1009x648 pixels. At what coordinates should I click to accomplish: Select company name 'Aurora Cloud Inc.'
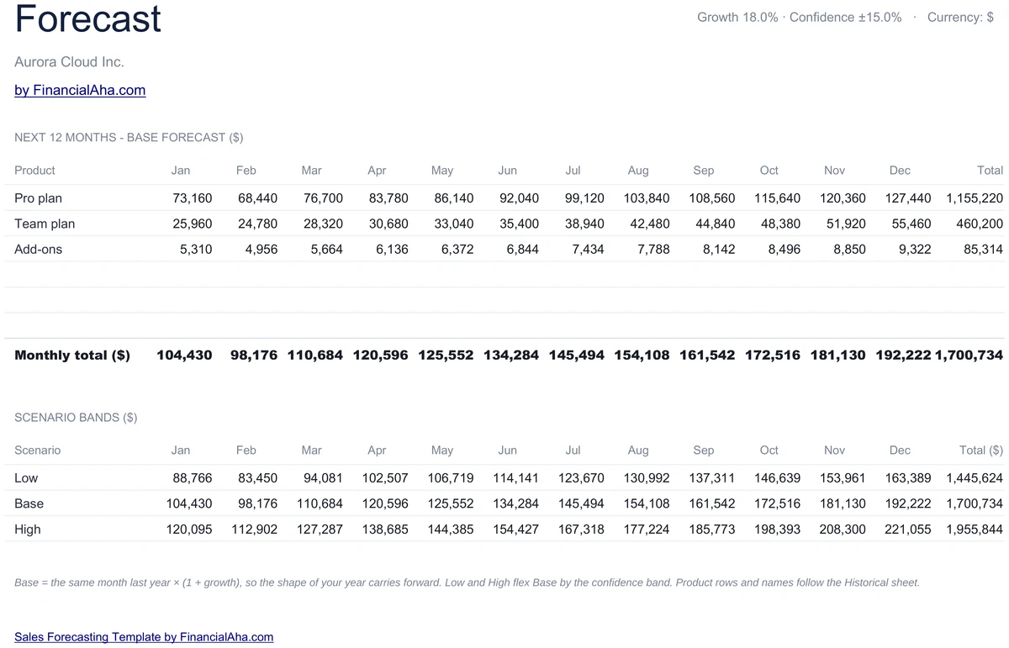click(x=70, y=62)
